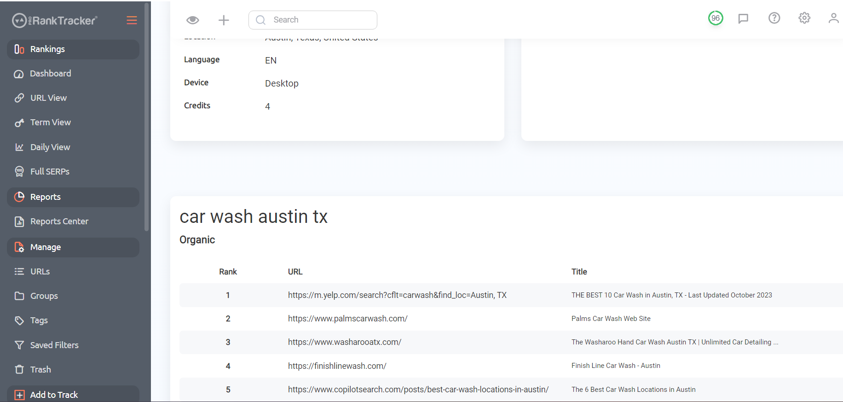843x402 pixels.
Task: Click the Device value "Desktop"
Action: [282, 83]
